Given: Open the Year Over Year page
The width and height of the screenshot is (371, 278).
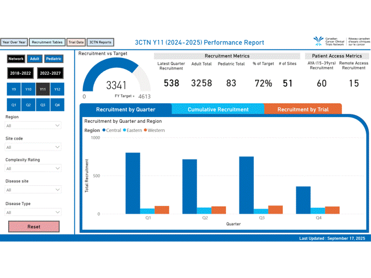Looking at the screenshot, I should (x=14, y=42).
